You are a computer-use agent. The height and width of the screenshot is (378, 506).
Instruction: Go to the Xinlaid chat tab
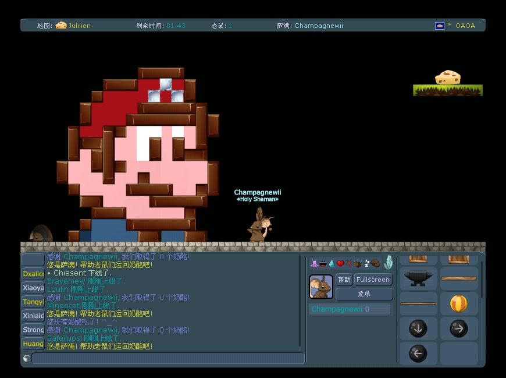[33, 316]
